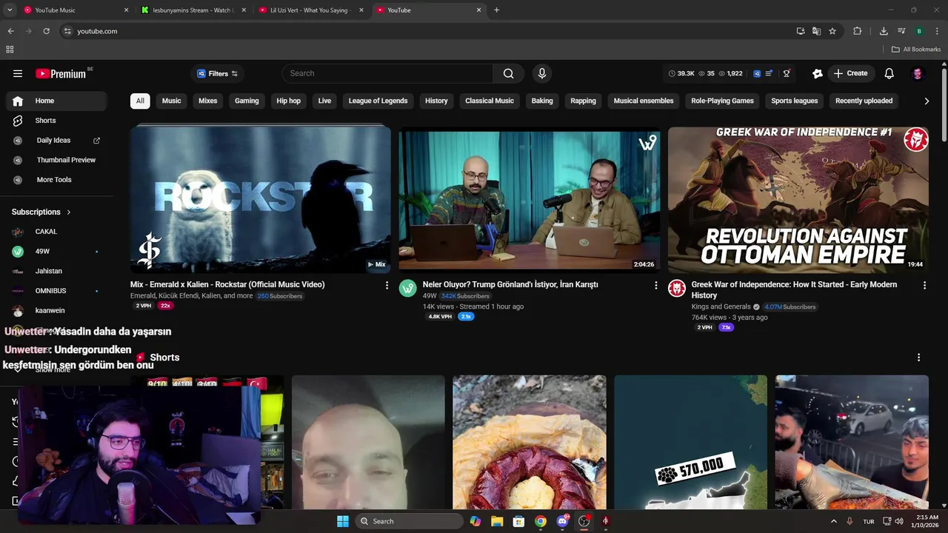The image size is (948, 533).
Task: Click the search magnifier button
Action: 508,73
